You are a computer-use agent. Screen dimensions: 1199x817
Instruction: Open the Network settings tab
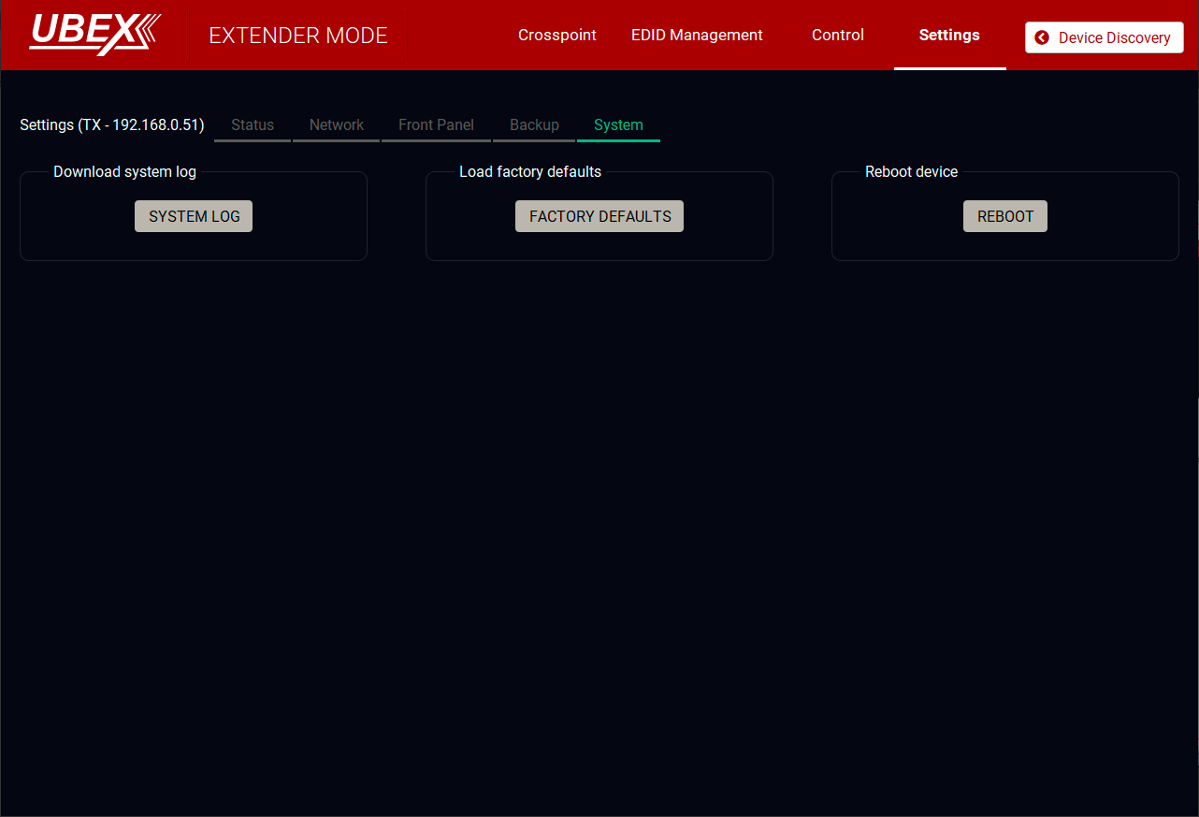pos(337,125)
